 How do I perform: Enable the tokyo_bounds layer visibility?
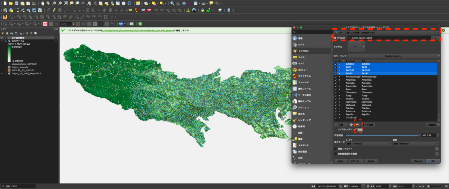[6, 67]
